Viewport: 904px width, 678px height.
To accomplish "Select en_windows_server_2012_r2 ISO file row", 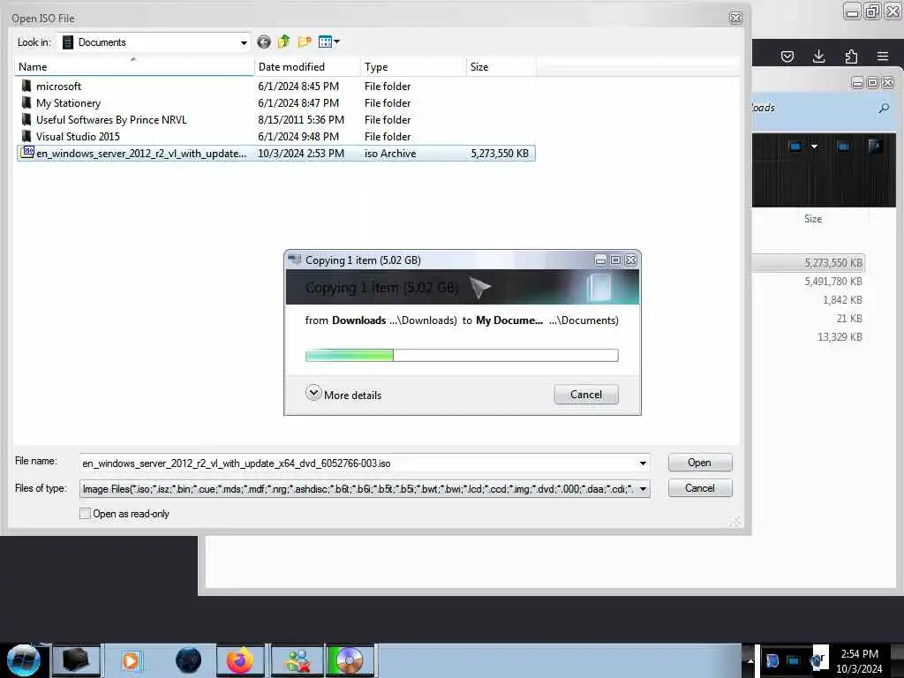I will click(276, 154).
